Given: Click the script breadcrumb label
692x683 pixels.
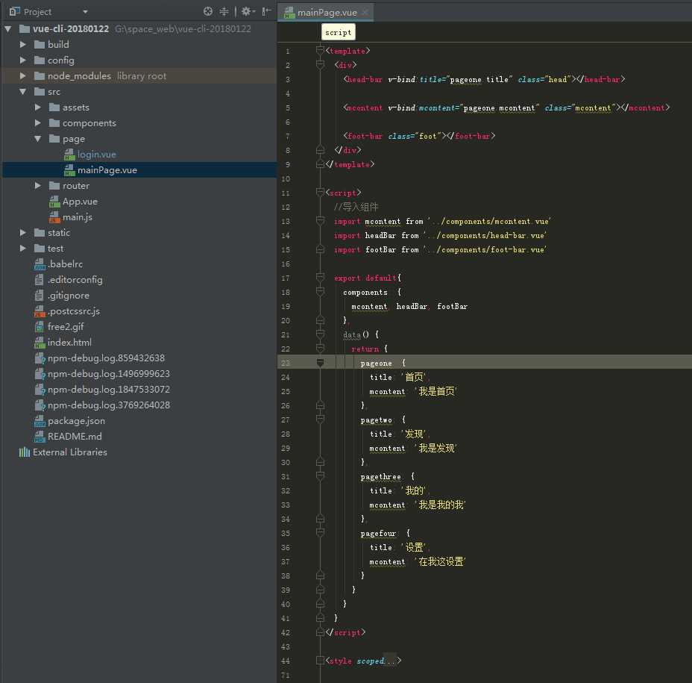Looking at the screenshot, I should pos(338,32).
